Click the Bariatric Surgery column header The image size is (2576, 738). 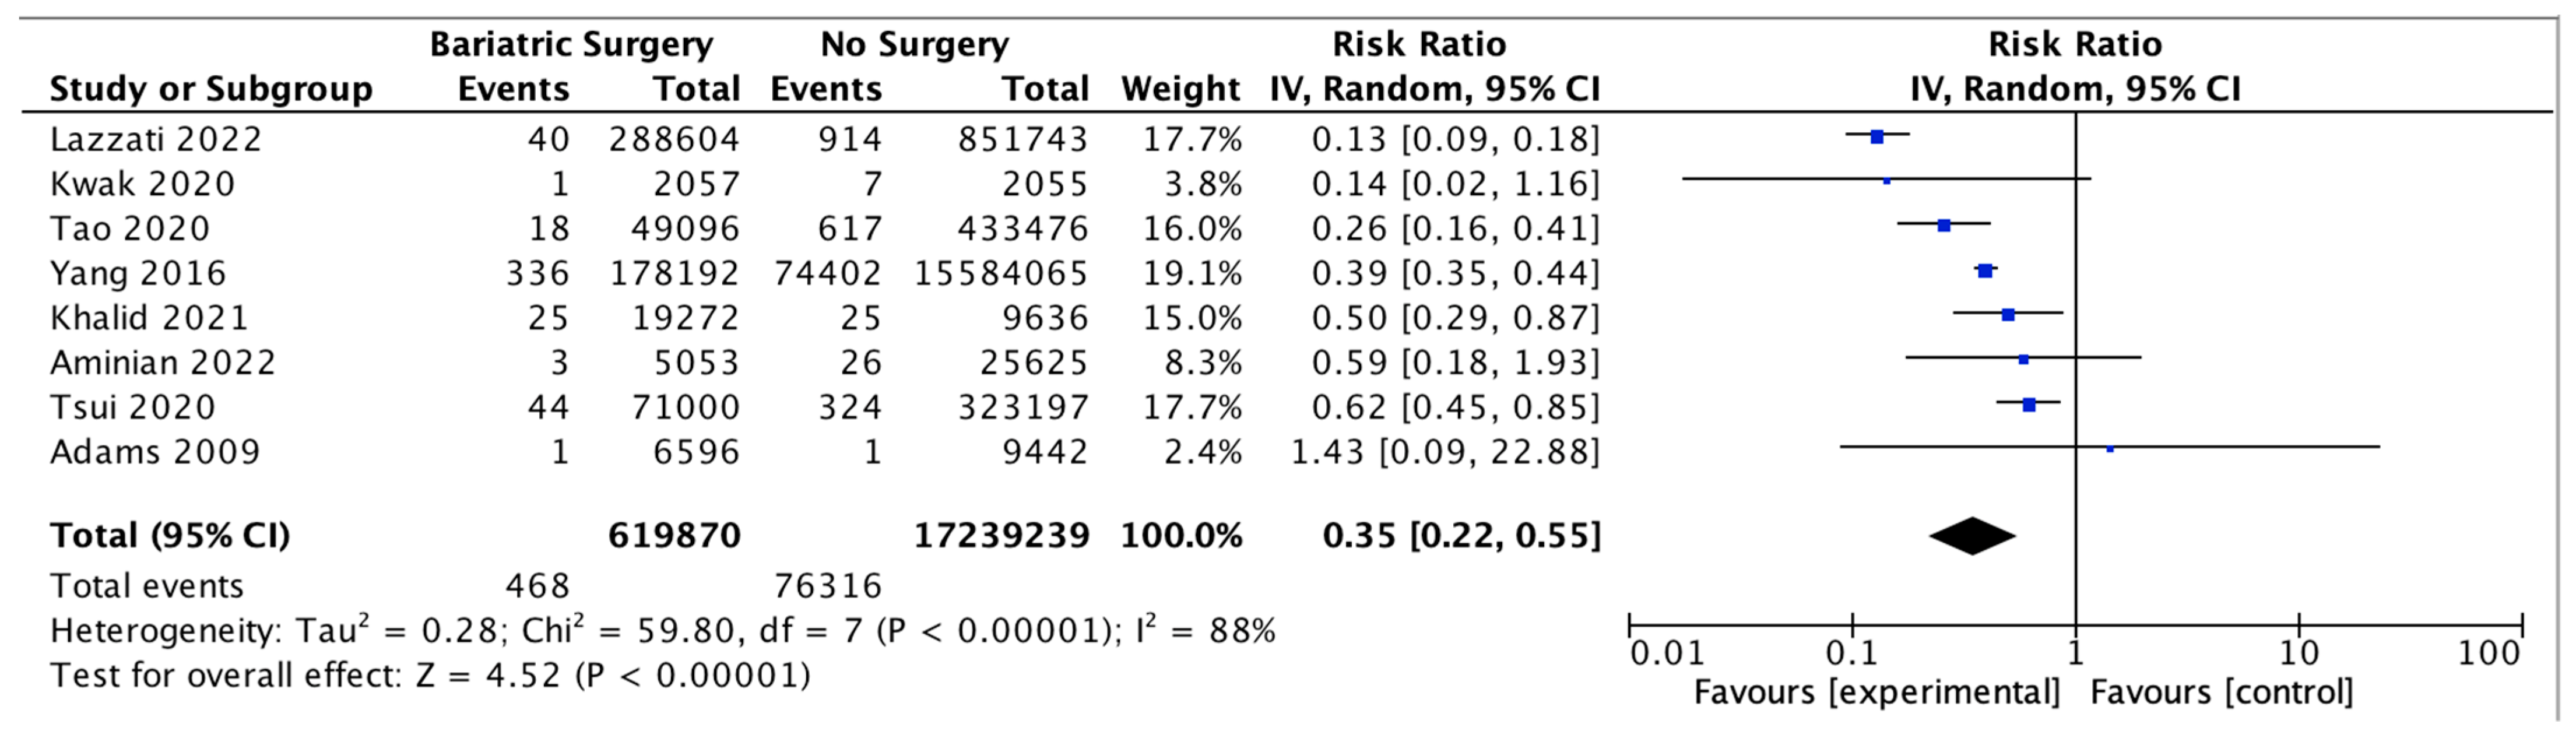tap(571, 44)
